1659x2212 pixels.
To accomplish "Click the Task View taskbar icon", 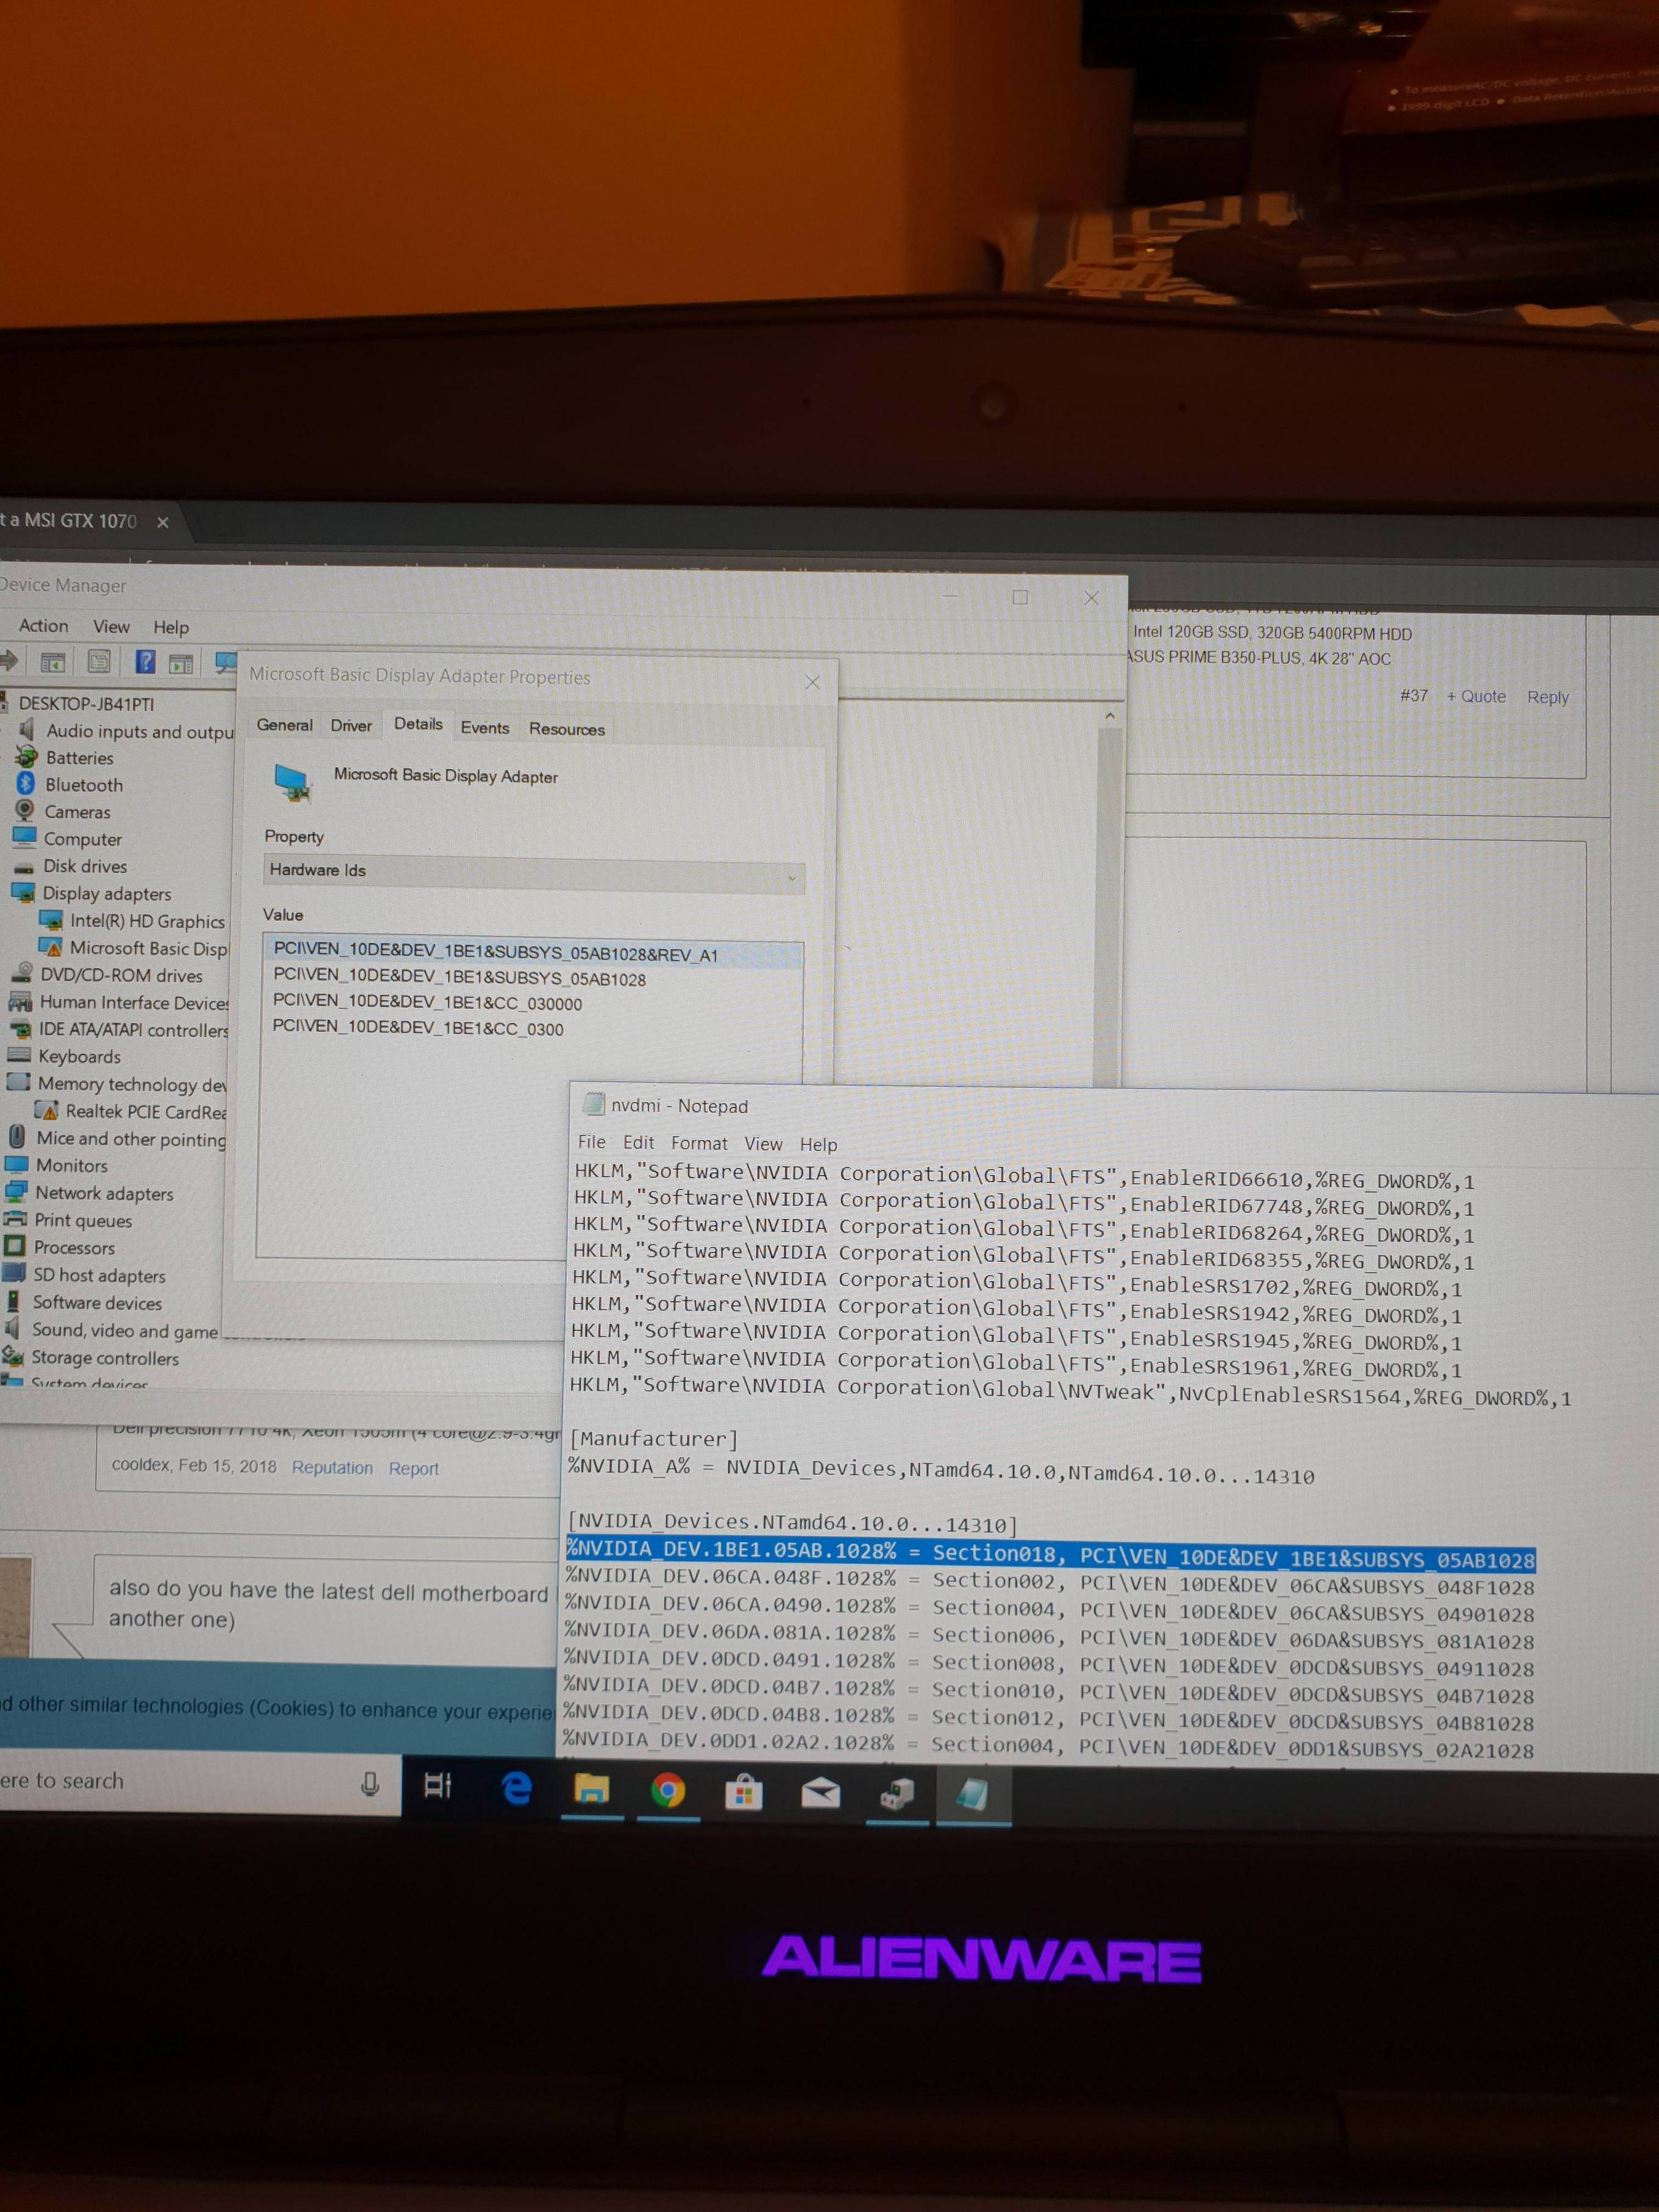I will pos(438,1785).
